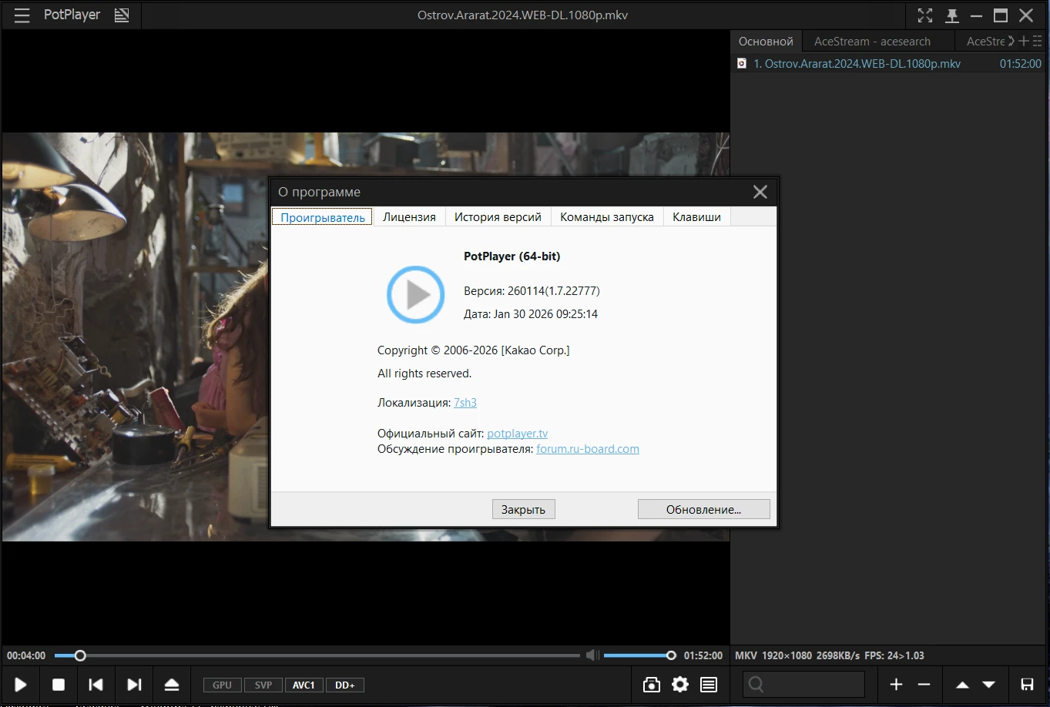The height and width of the screenshot is (707, 1050).
Task: Click the eject/open file icon
Action: coord(172,685)
